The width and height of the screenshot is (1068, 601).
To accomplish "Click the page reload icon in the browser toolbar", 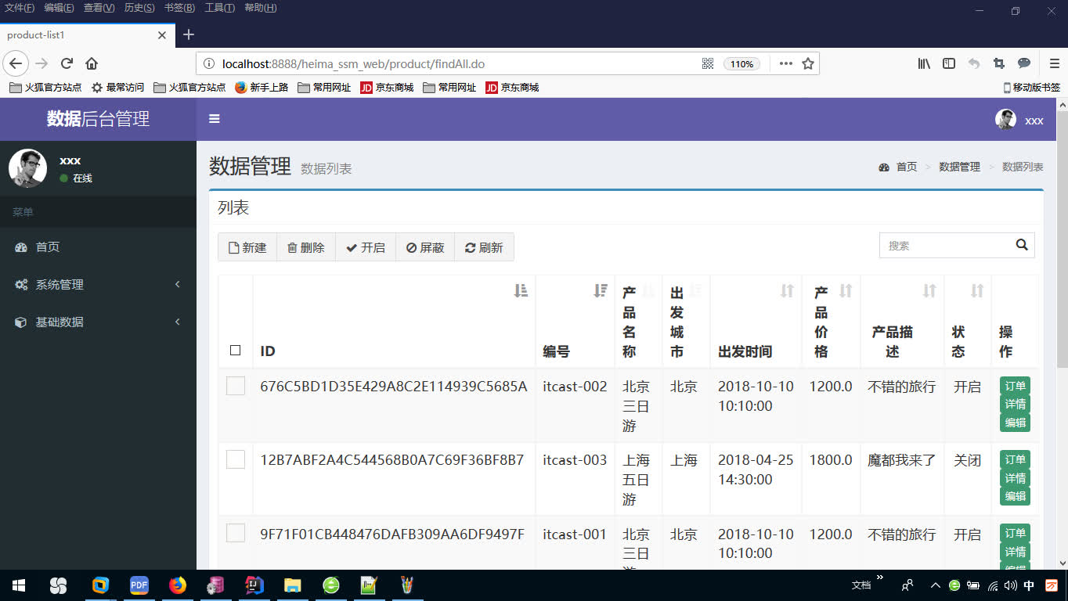I will (66, 63).
